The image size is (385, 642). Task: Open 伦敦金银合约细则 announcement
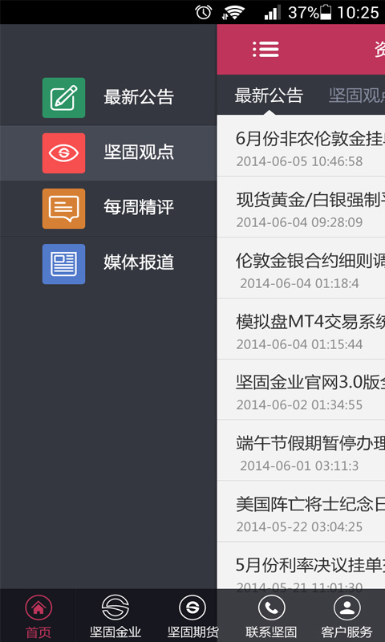[x=301, y=268]
